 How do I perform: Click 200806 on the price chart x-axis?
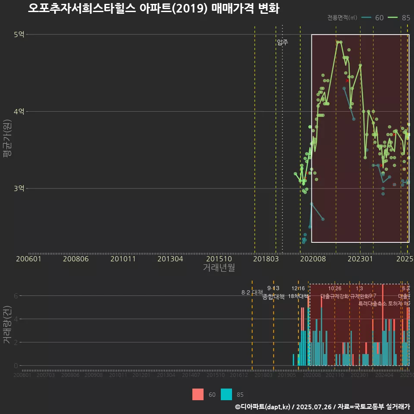tap(76, 259)
